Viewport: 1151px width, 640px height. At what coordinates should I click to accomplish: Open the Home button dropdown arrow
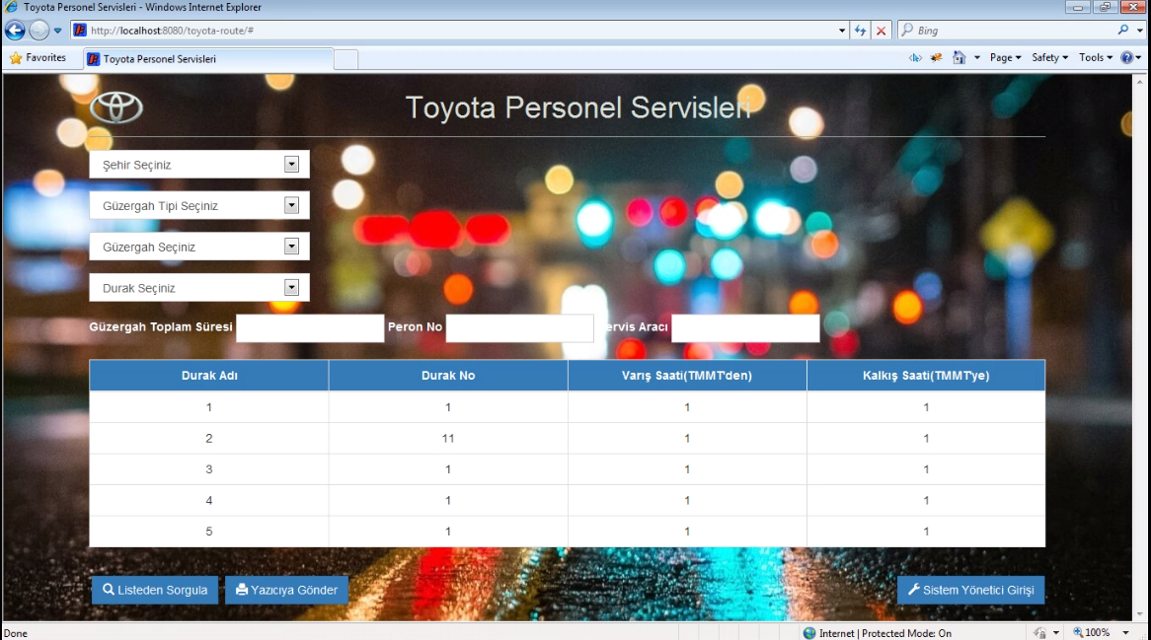pos(977,58)
